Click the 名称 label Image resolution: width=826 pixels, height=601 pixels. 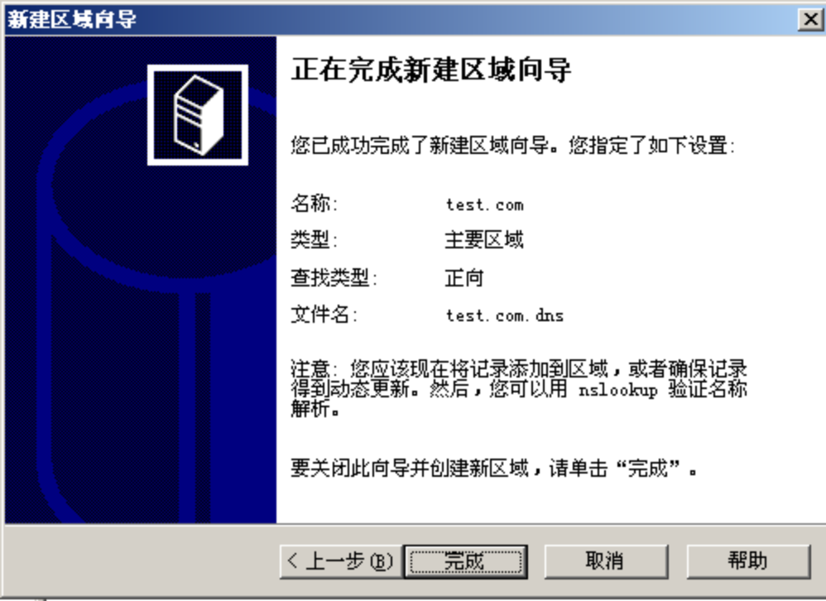[x=314, y=204]
